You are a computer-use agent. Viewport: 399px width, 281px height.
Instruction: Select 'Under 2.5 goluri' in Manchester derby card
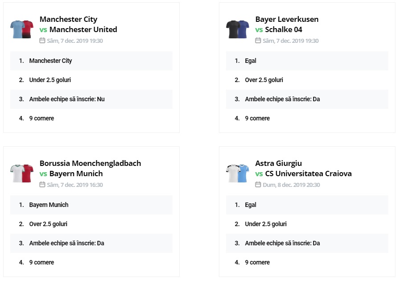tap(50, 80)
